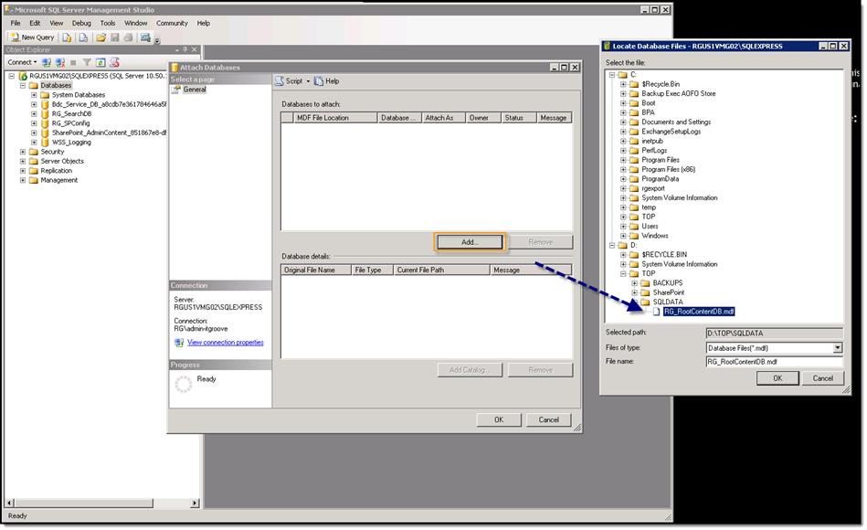Click the Save All icon in main toolbar
867x530 pixels.
tap(128, 37)
